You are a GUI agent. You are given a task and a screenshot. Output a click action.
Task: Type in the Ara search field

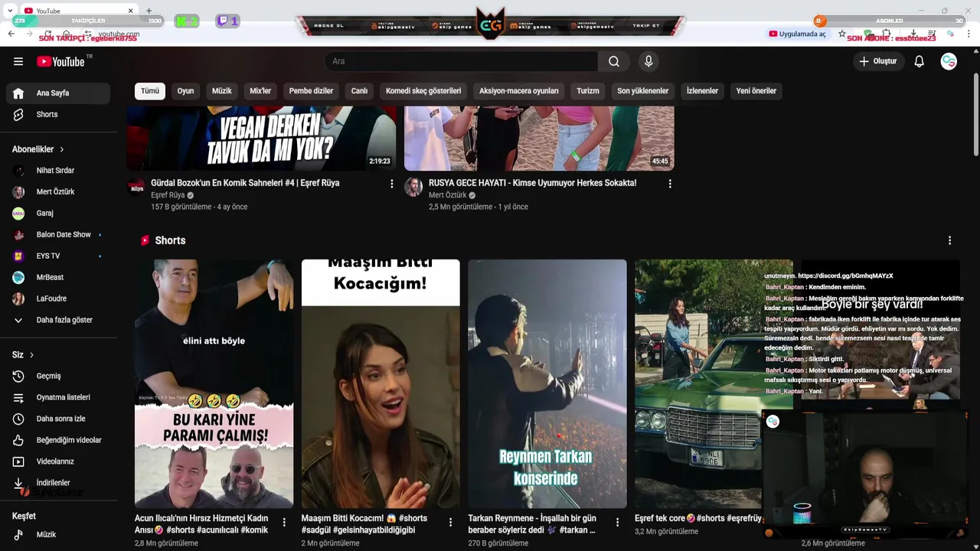(461, 61)
